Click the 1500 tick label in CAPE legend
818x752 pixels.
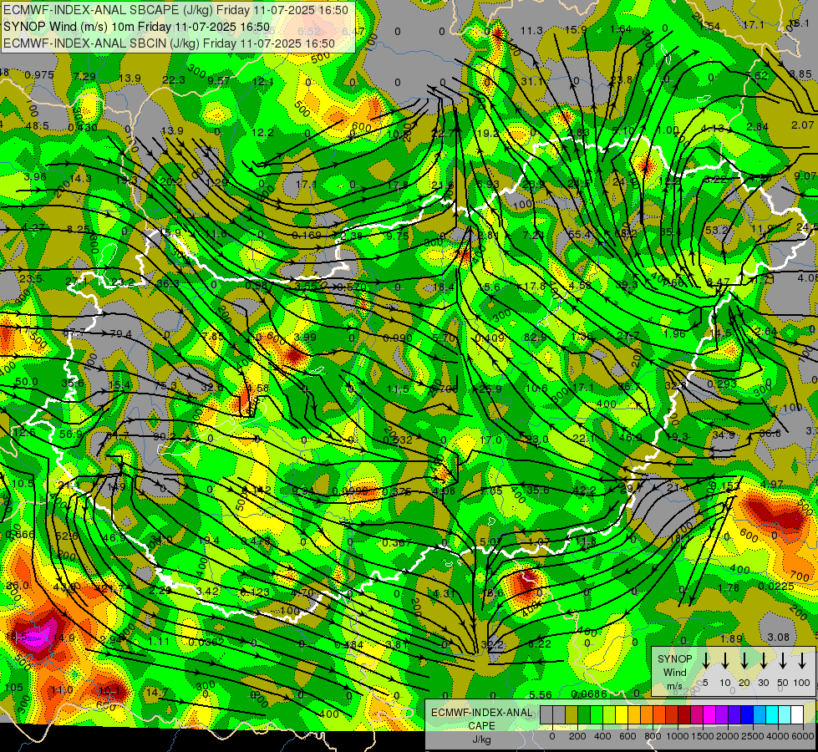(x=703, y=736)
